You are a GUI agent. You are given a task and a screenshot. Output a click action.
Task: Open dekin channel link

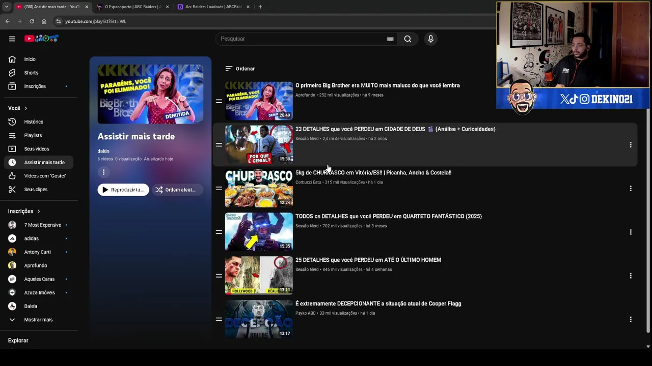point(103,151)
